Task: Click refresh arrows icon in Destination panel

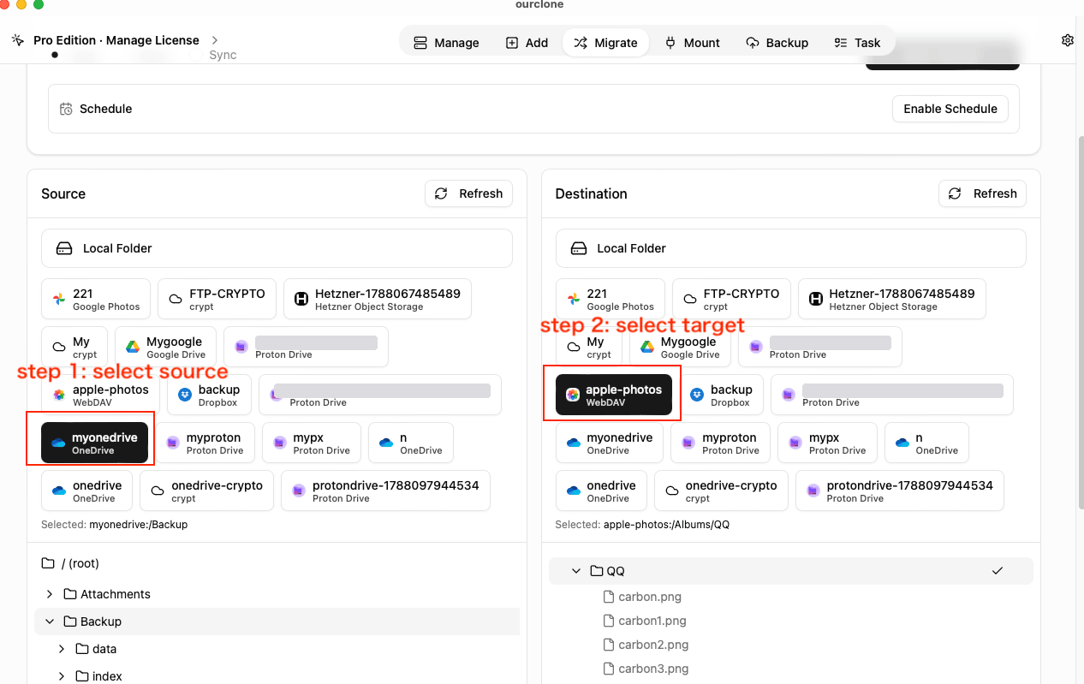Action: [x=956, y=193]
